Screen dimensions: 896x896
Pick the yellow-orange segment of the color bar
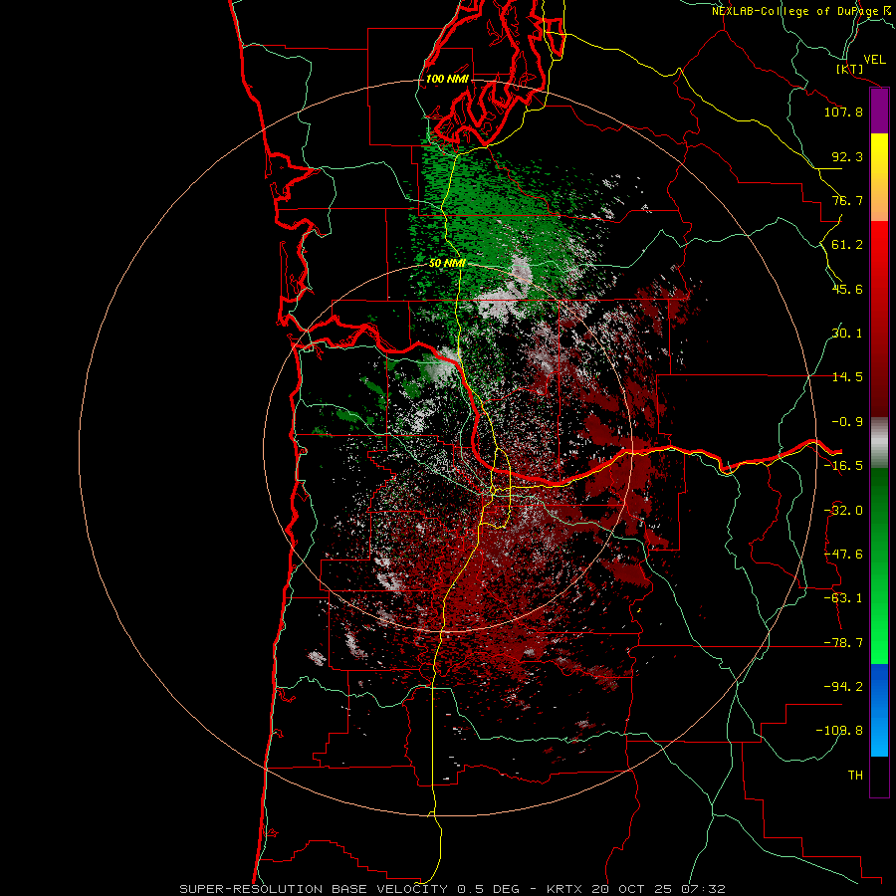[x=879, y=177]
